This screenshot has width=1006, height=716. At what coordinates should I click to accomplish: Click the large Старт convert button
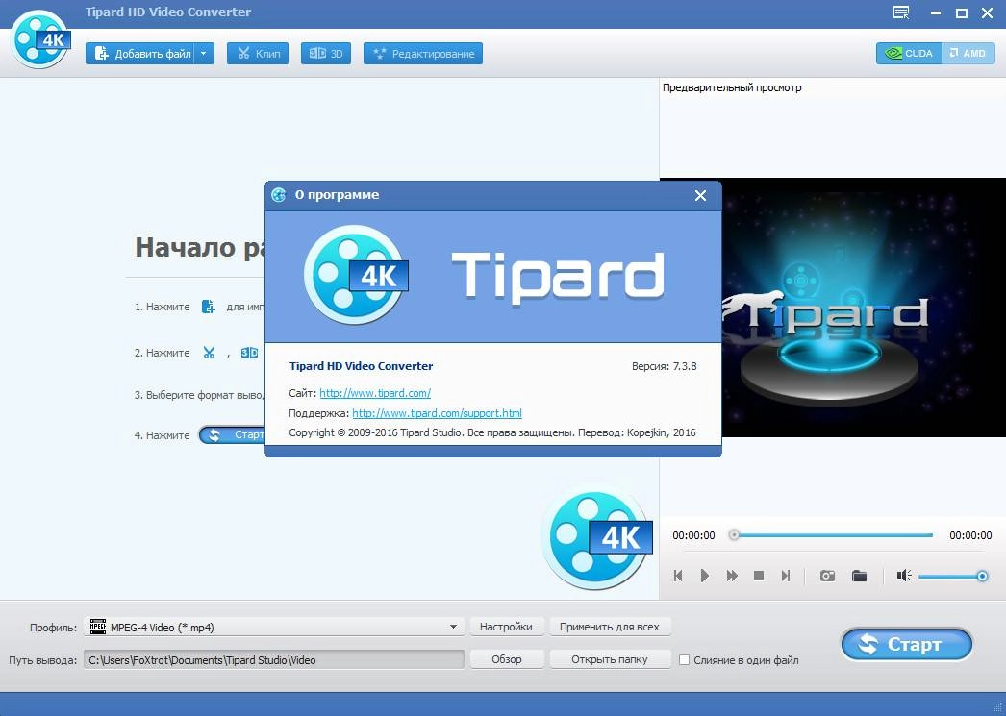coord(907,644)
